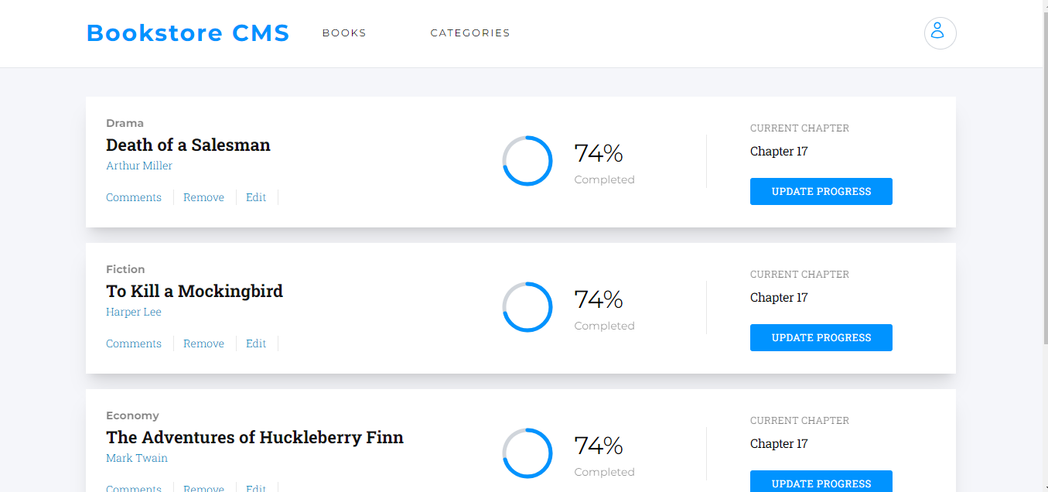Click Huckleberry Finn progress circle

(527, 453)
